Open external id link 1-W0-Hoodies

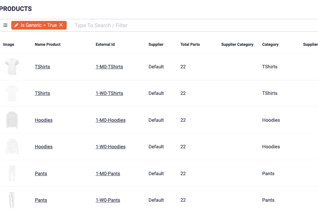pyautogui.click(x=111, y=147)
